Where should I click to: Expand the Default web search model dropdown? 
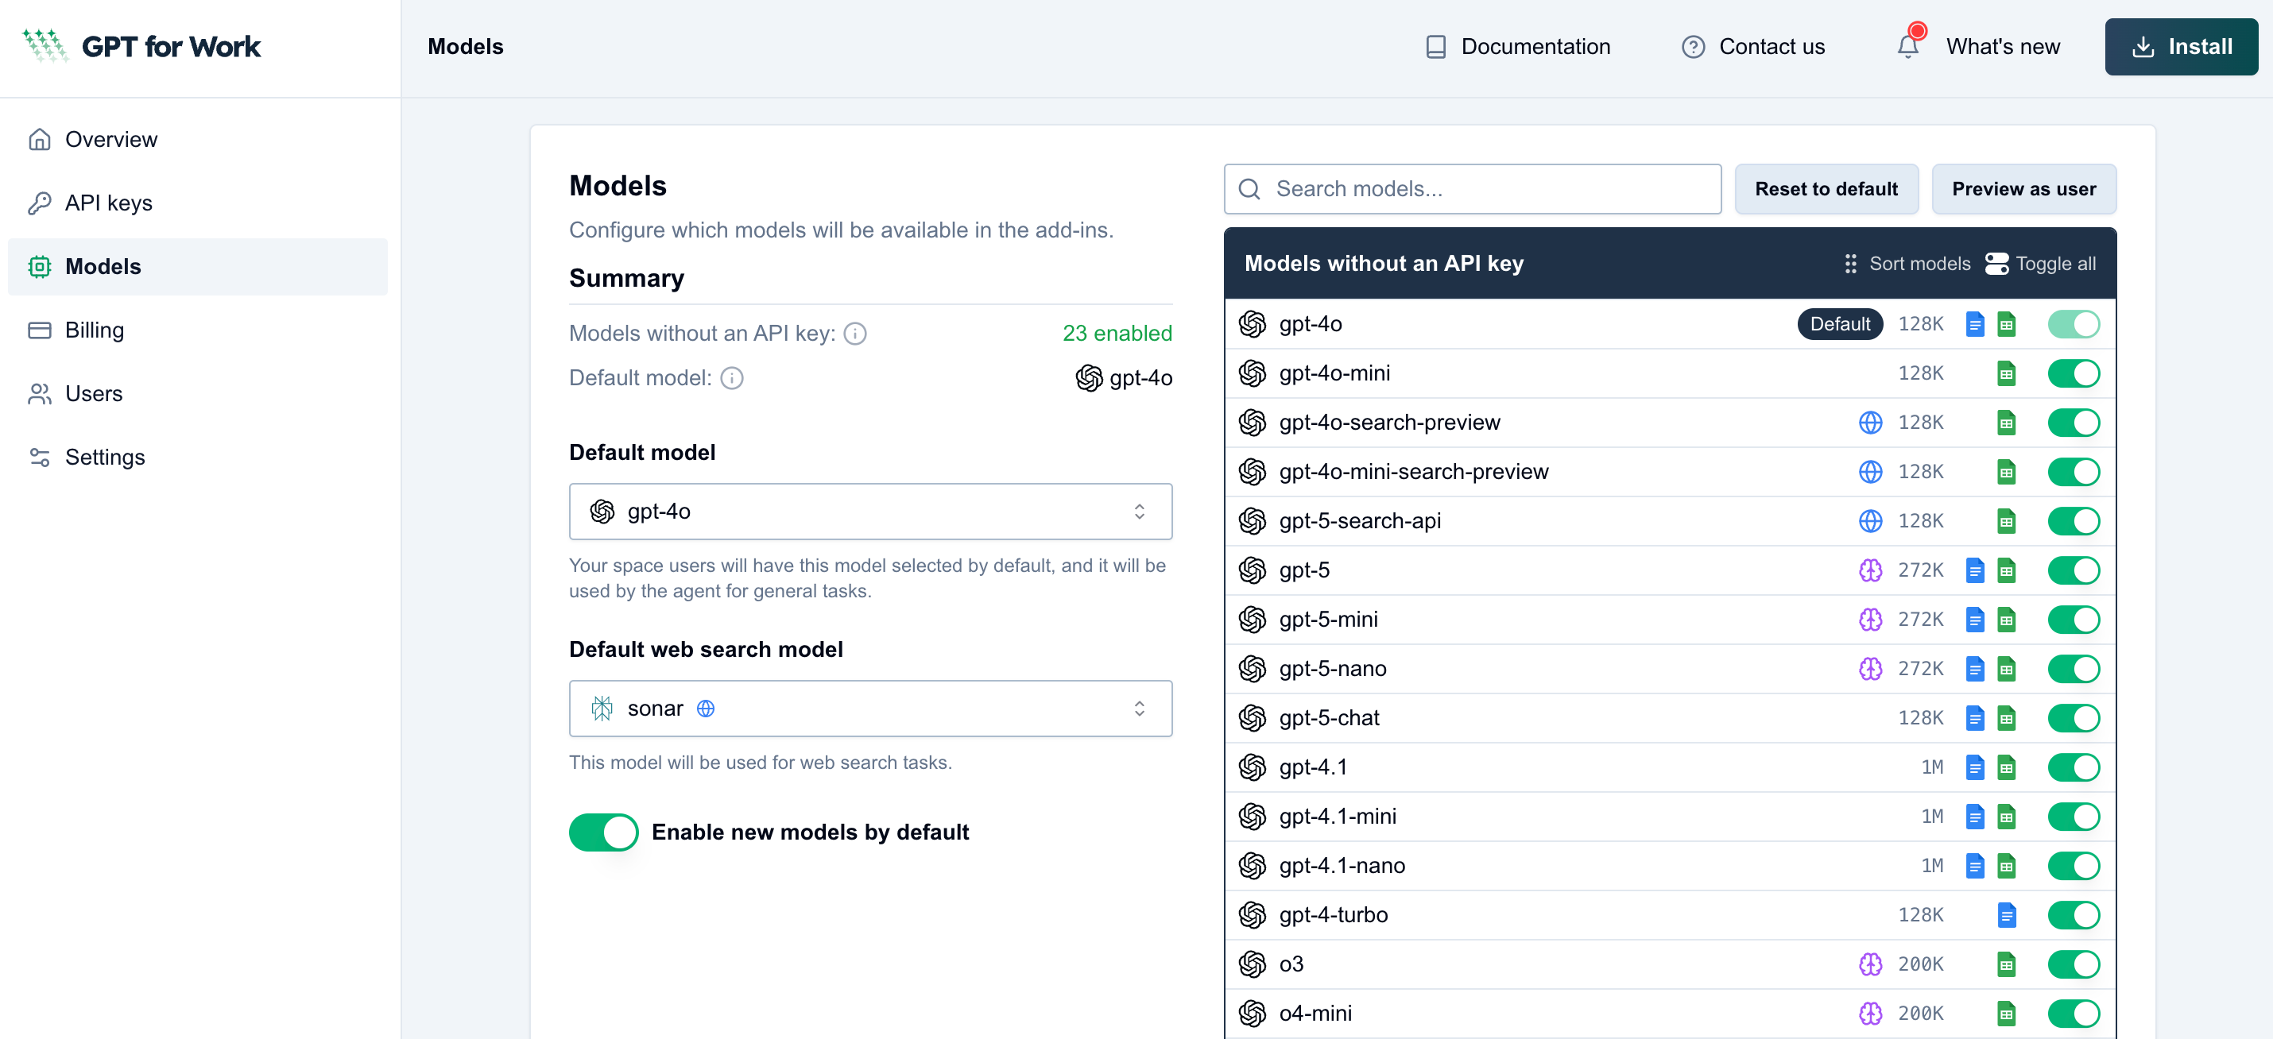click(870, 709)
